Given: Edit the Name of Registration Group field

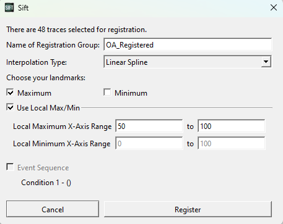Looking at the screenshot, I should 188,44.
